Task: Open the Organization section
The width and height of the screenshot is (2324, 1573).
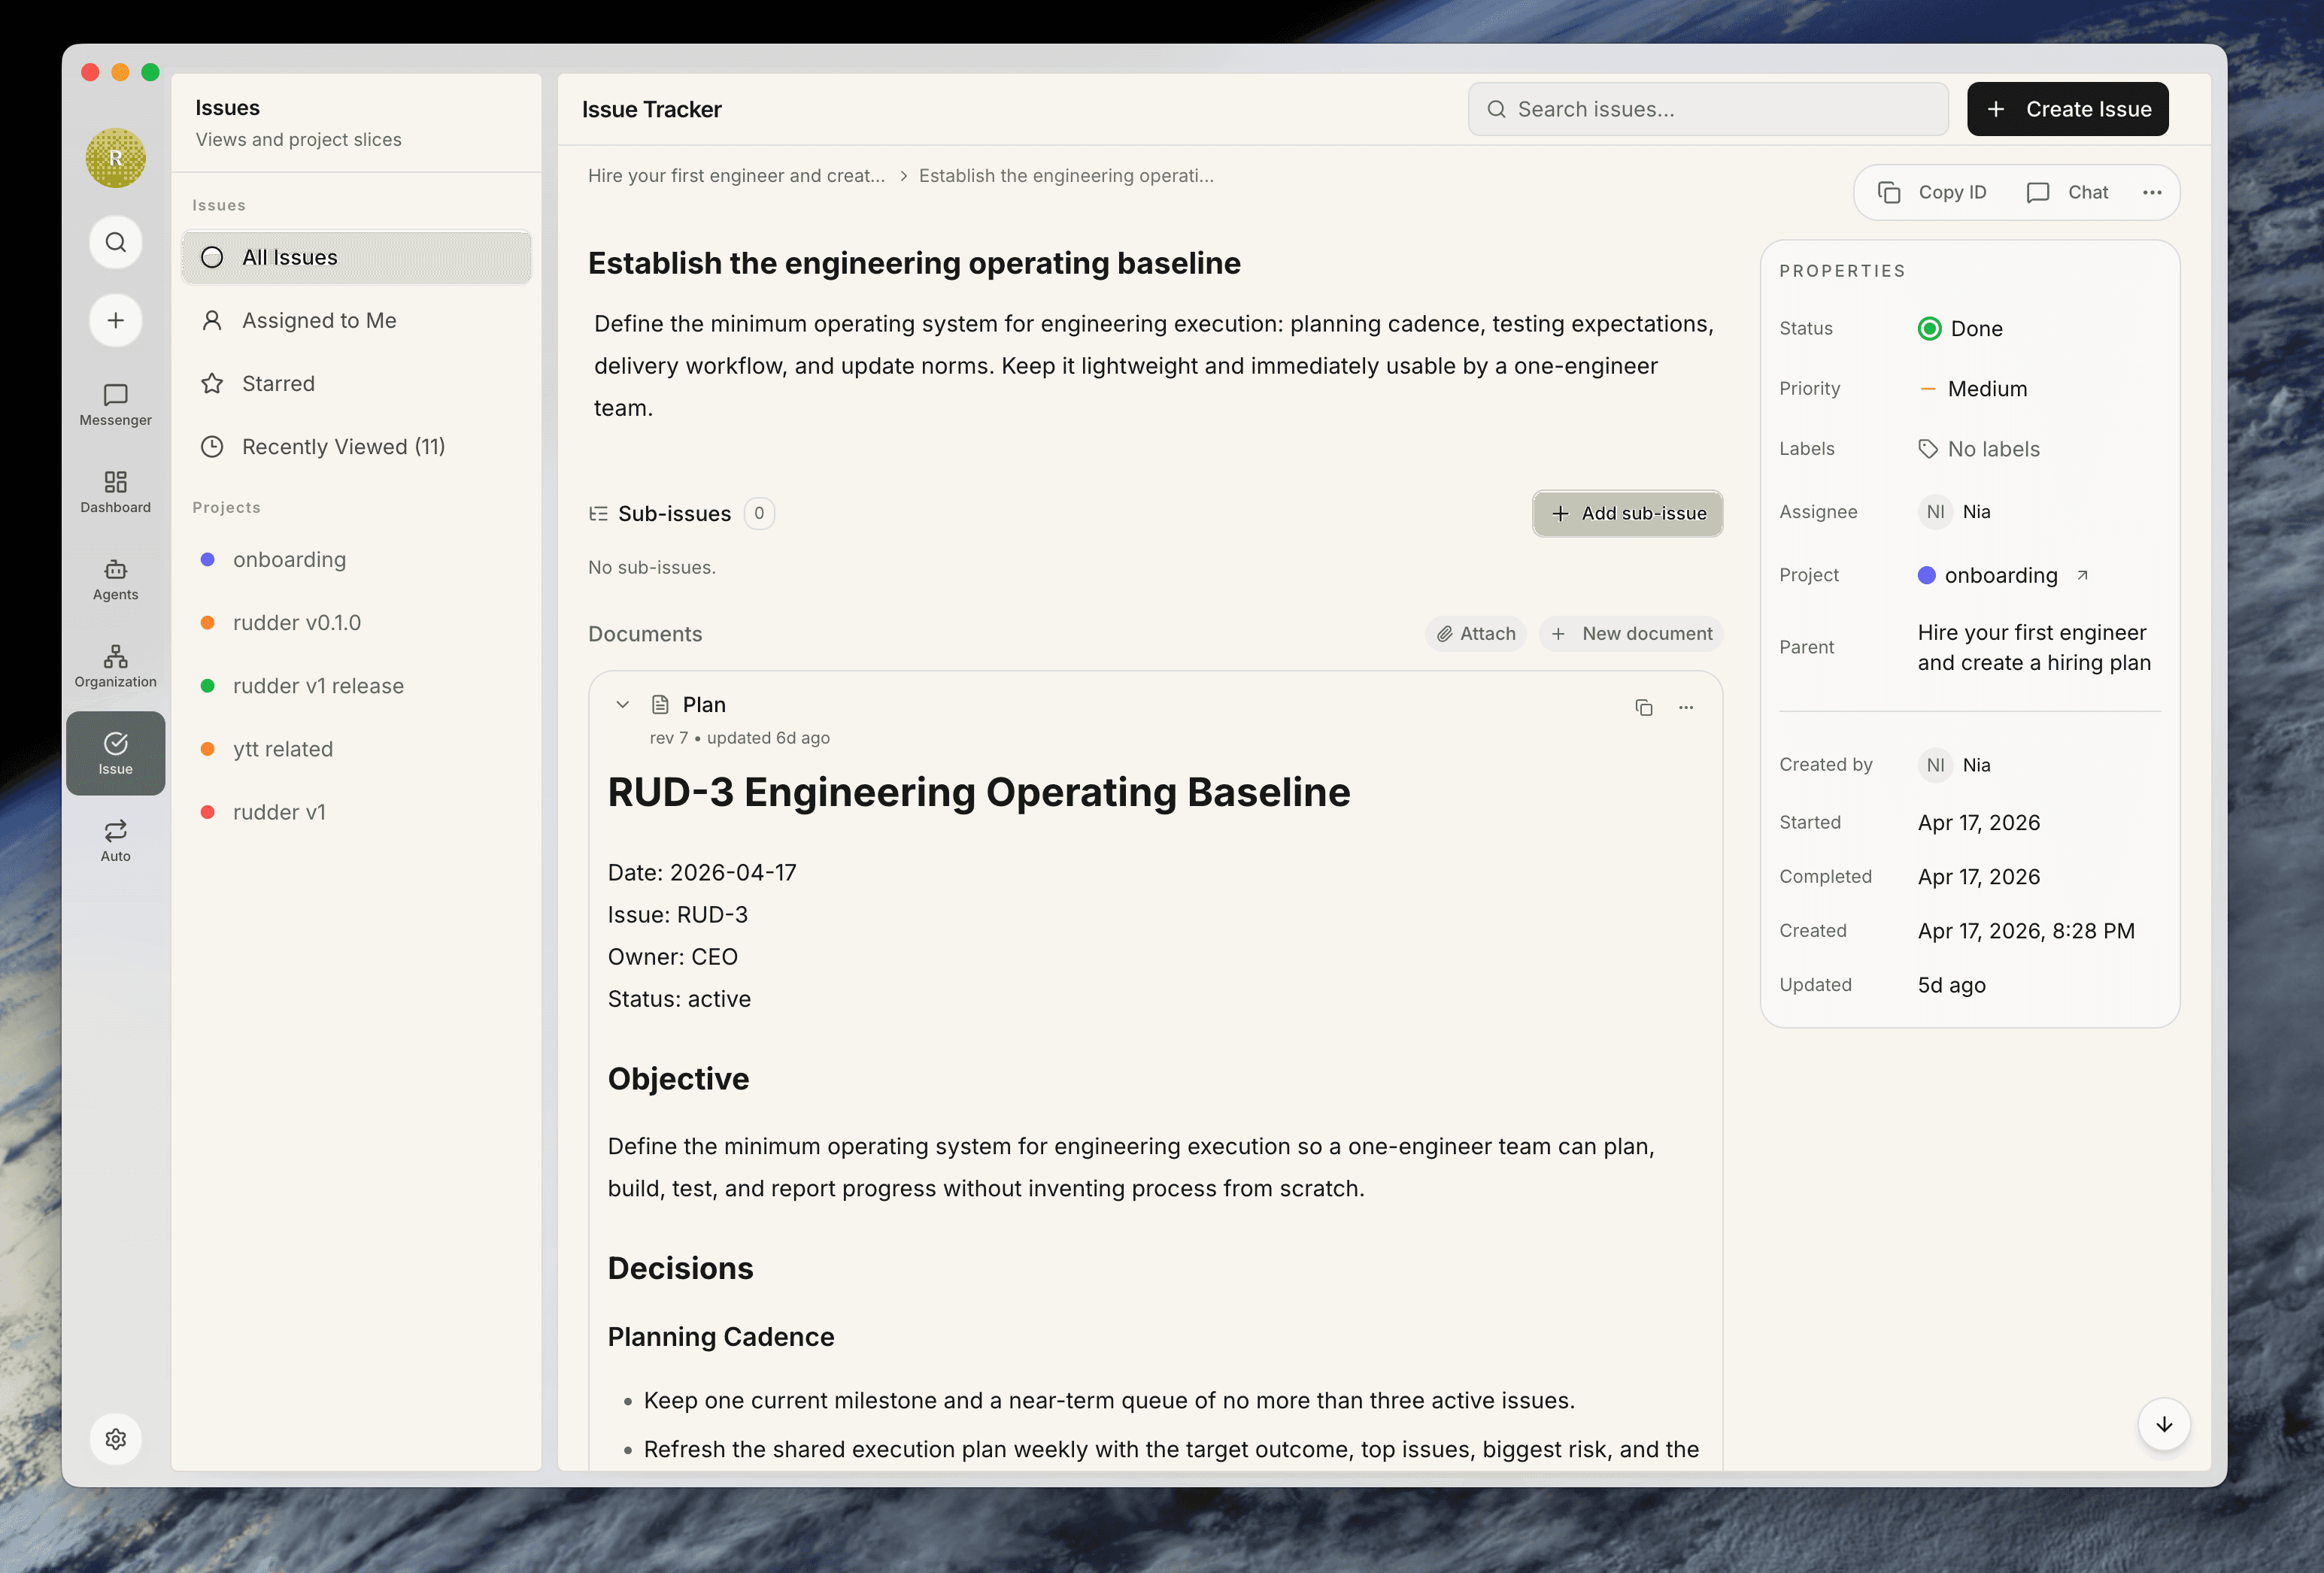Action: [x=115, y=667]
